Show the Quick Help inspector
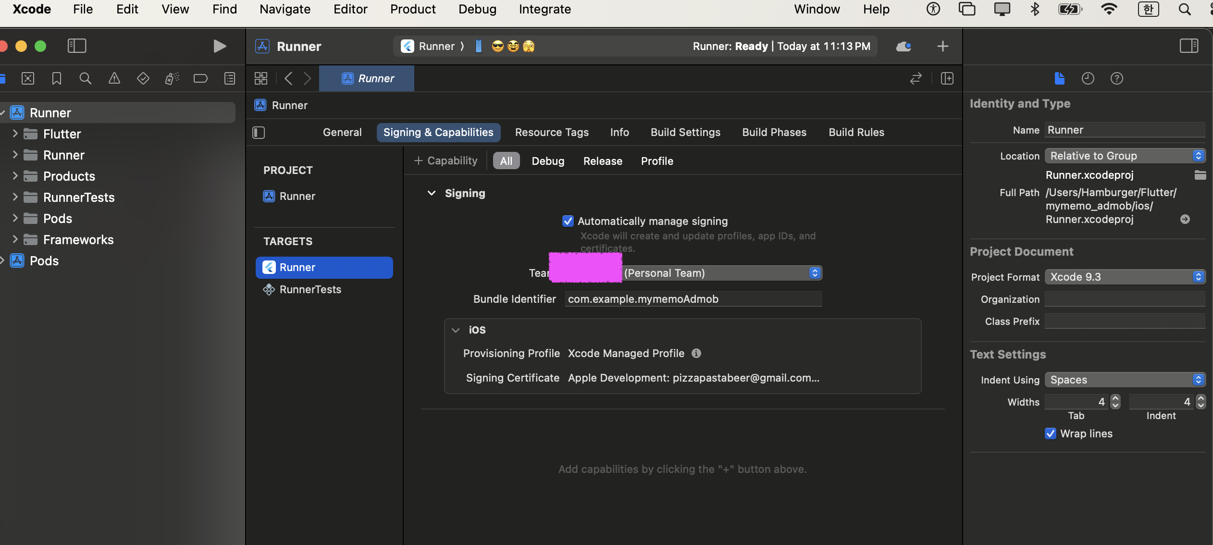1213x545 pixels. pos(1117,78)
